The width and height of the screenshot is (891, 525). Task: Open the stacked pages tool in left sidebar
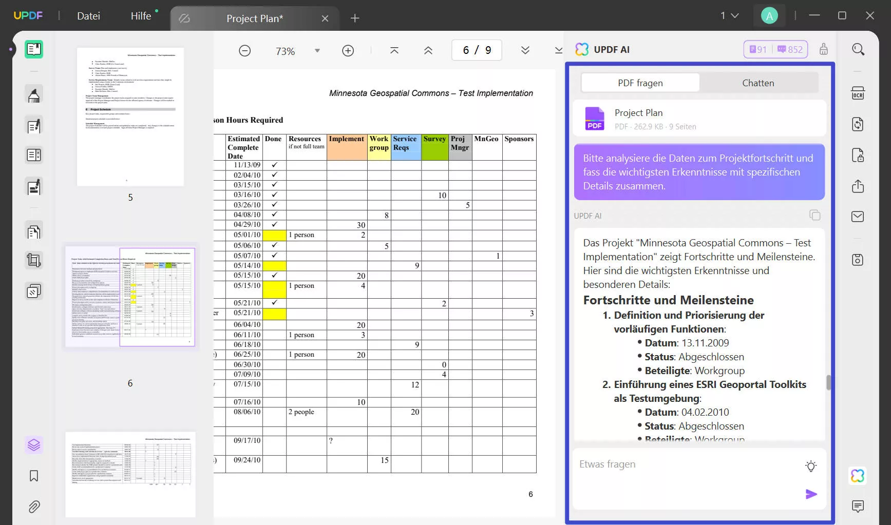(x=34, y=291)
